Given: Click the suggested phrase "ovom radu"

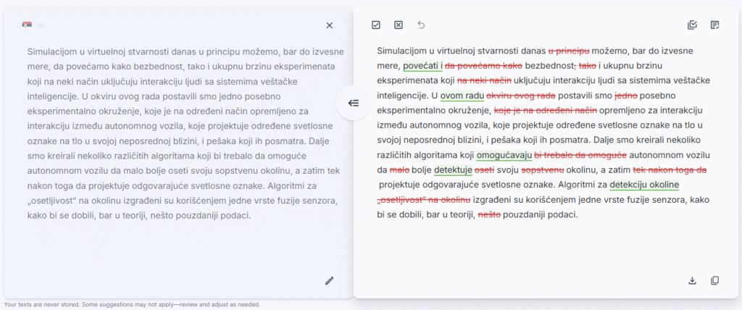Looking at the screenshot, I should (462, 96).
